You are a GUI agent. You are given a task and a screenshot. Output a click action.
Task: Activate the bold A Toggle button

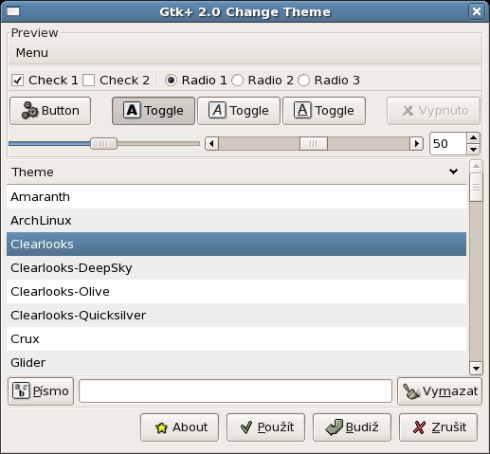pos(154,111)
